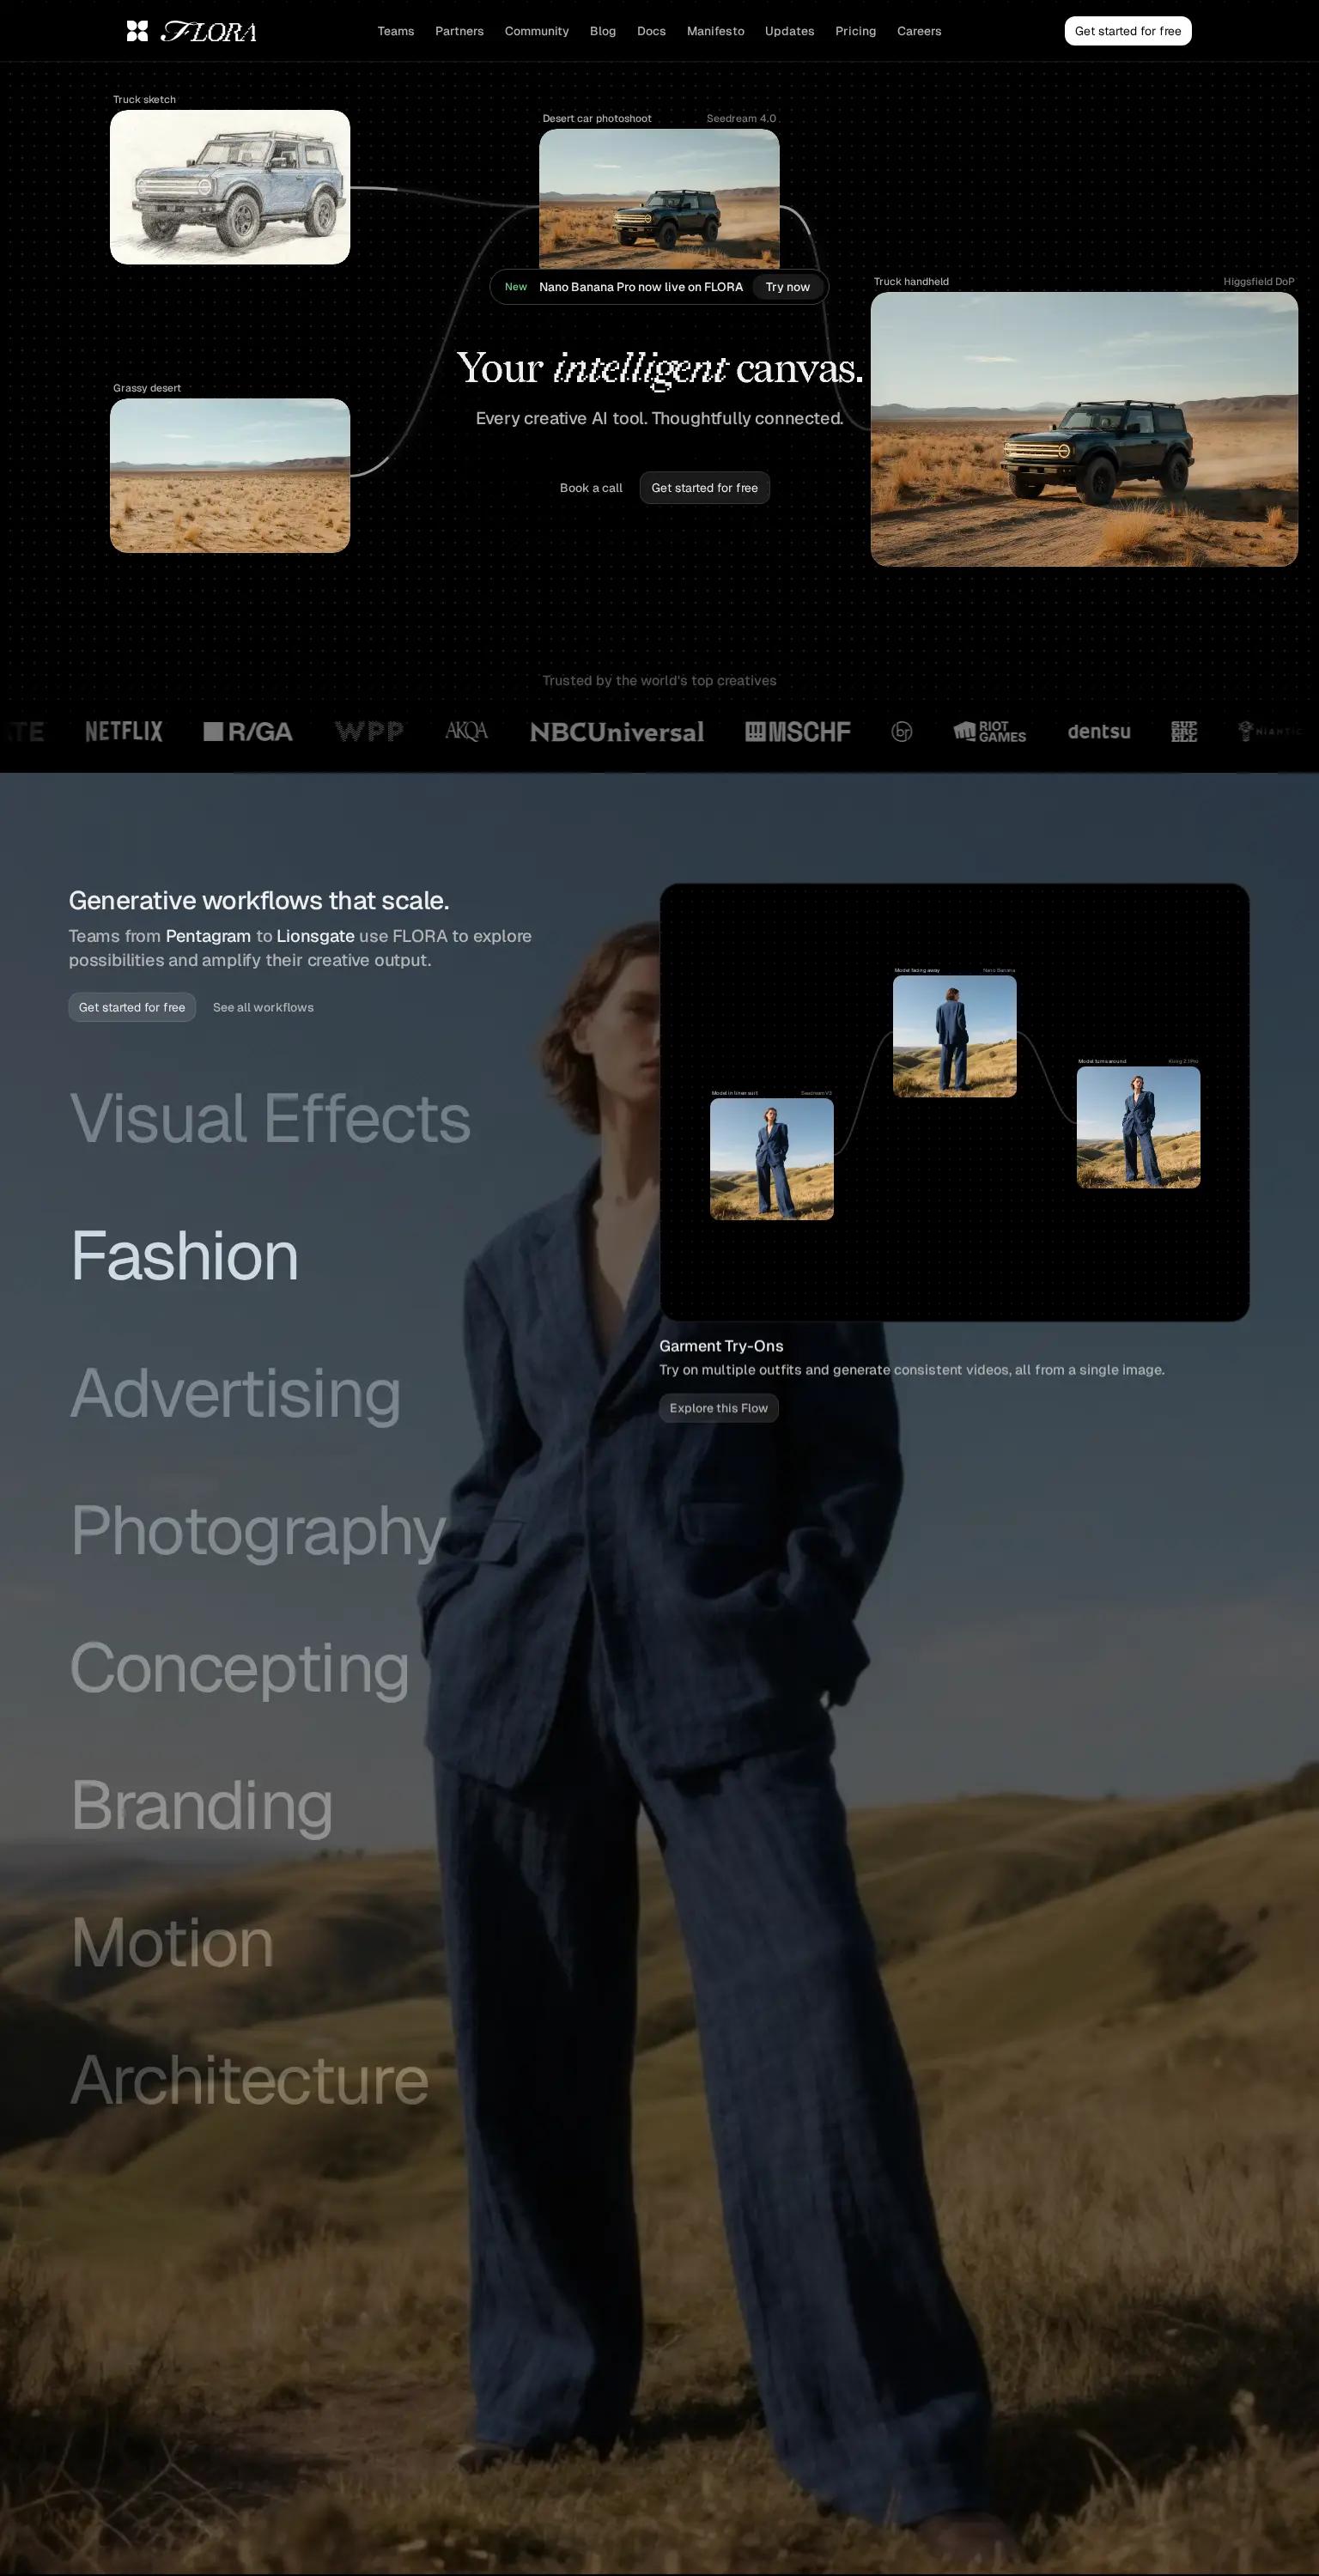Click the Model facing away thumbnail
The height and width of the screenshot is (2576, 1319).
tap(955, 1036)
